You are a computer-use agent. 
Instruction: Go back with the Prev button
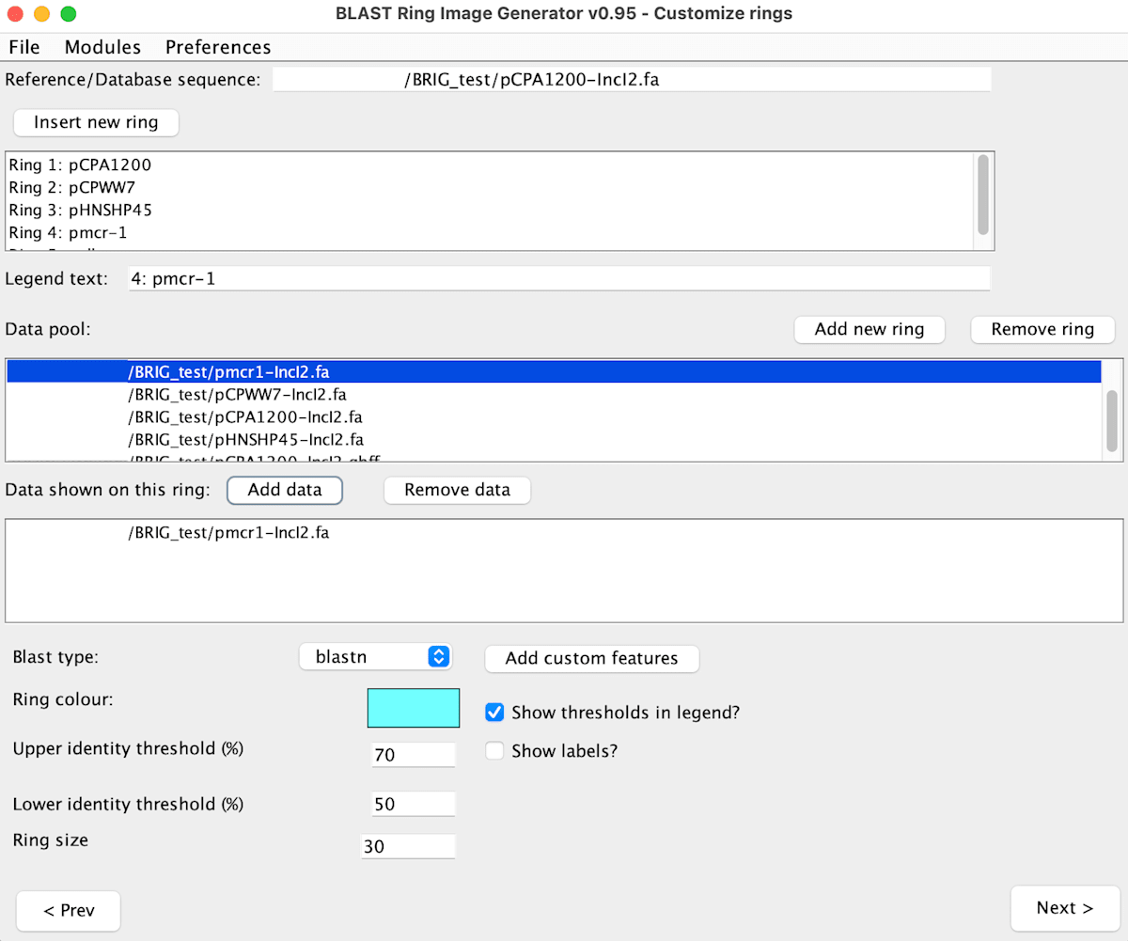69,910
